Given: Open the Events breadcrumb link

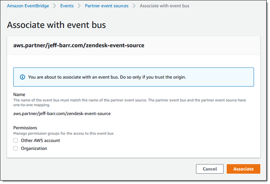Looking at the screenshot, I should tap(67, 6).
